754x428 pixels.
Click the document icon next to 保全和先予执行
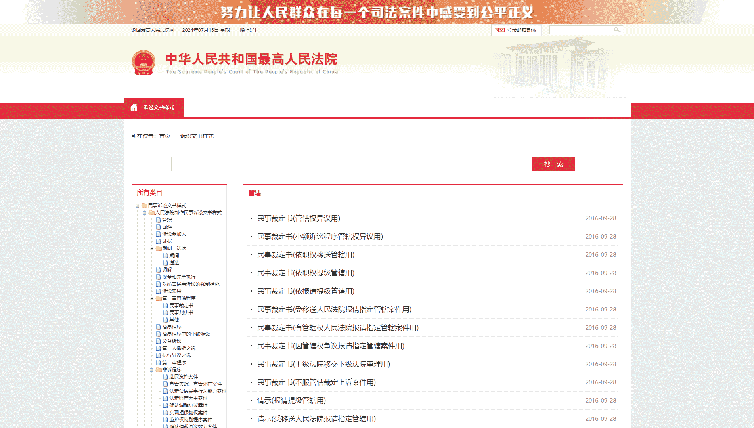pyautogui.click(x=159, y=277)
